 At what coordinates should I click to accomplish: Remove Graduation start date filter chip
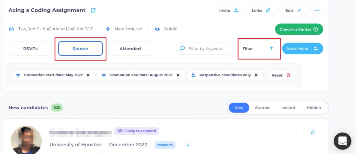point(88,75)
